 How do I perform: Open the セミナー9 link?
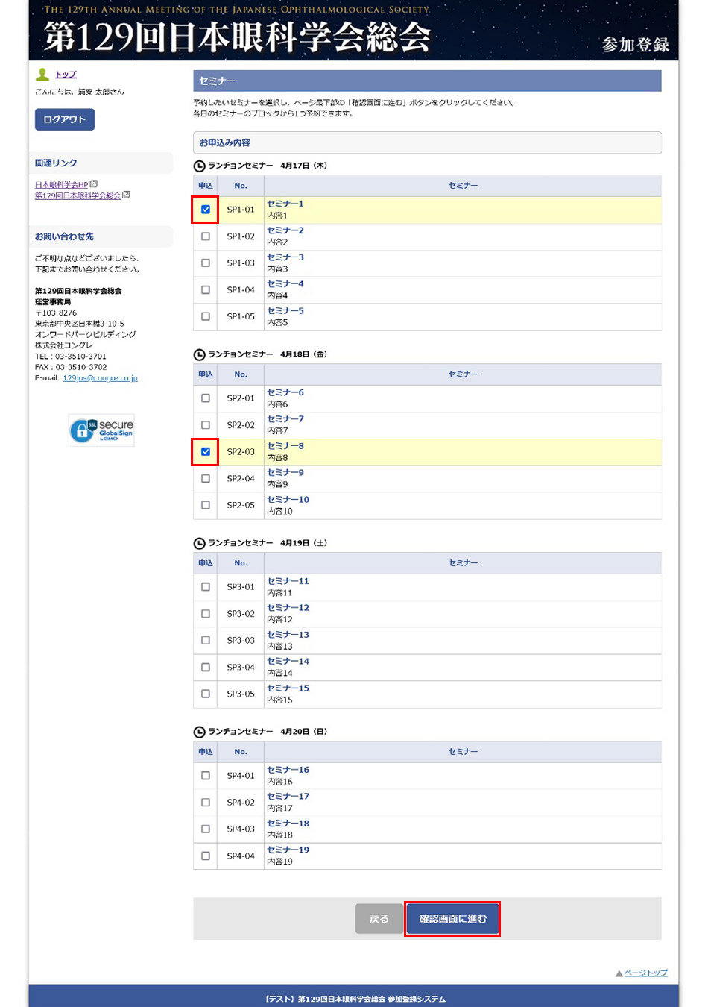click(285, 473)
